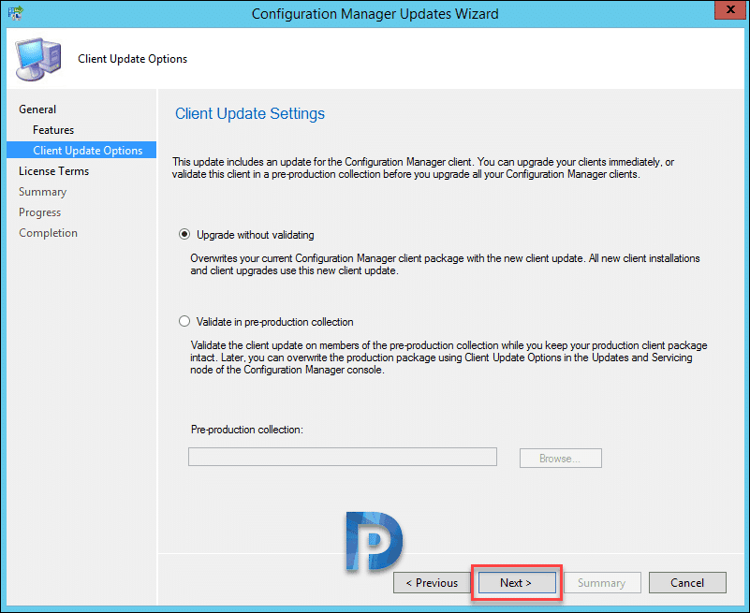The height and width of the screenshot is (613, 750).
Task: Click the Pre-production collection text field
Action: pyautogui.click(x=343, y=457)
